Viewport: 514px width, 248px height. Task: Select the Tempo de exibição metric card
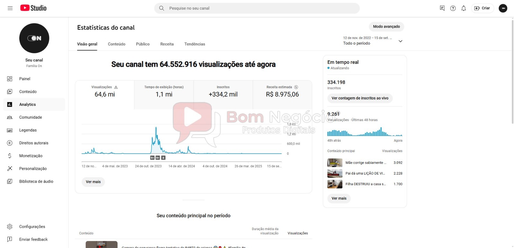[x=164, y=95]
